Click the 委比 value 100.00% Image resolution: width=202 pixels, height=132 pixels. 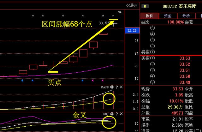(175, 22)
